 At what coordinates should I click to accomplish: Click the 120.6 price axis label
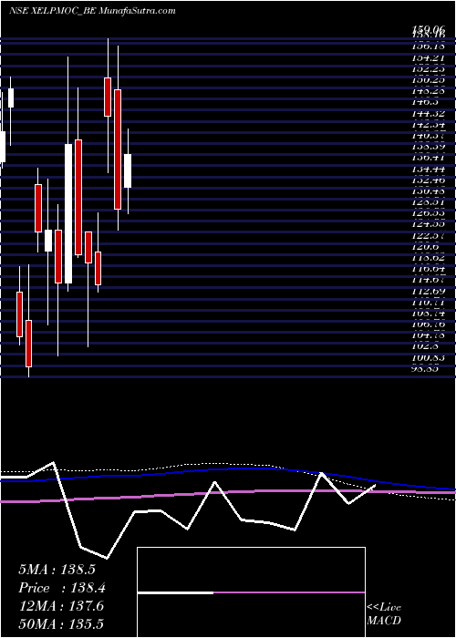424,247
